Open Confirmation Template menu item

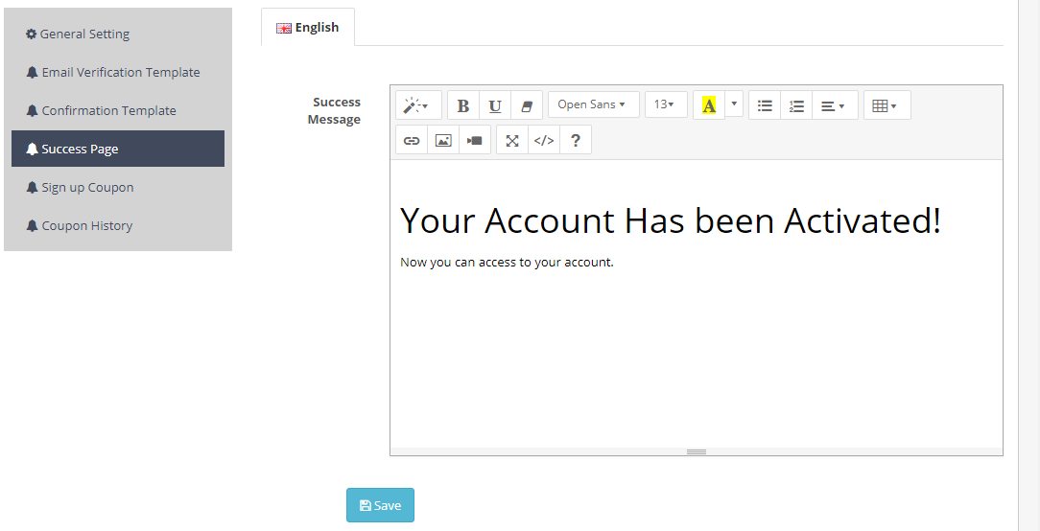pyautogui.click(x=117, y=111)
